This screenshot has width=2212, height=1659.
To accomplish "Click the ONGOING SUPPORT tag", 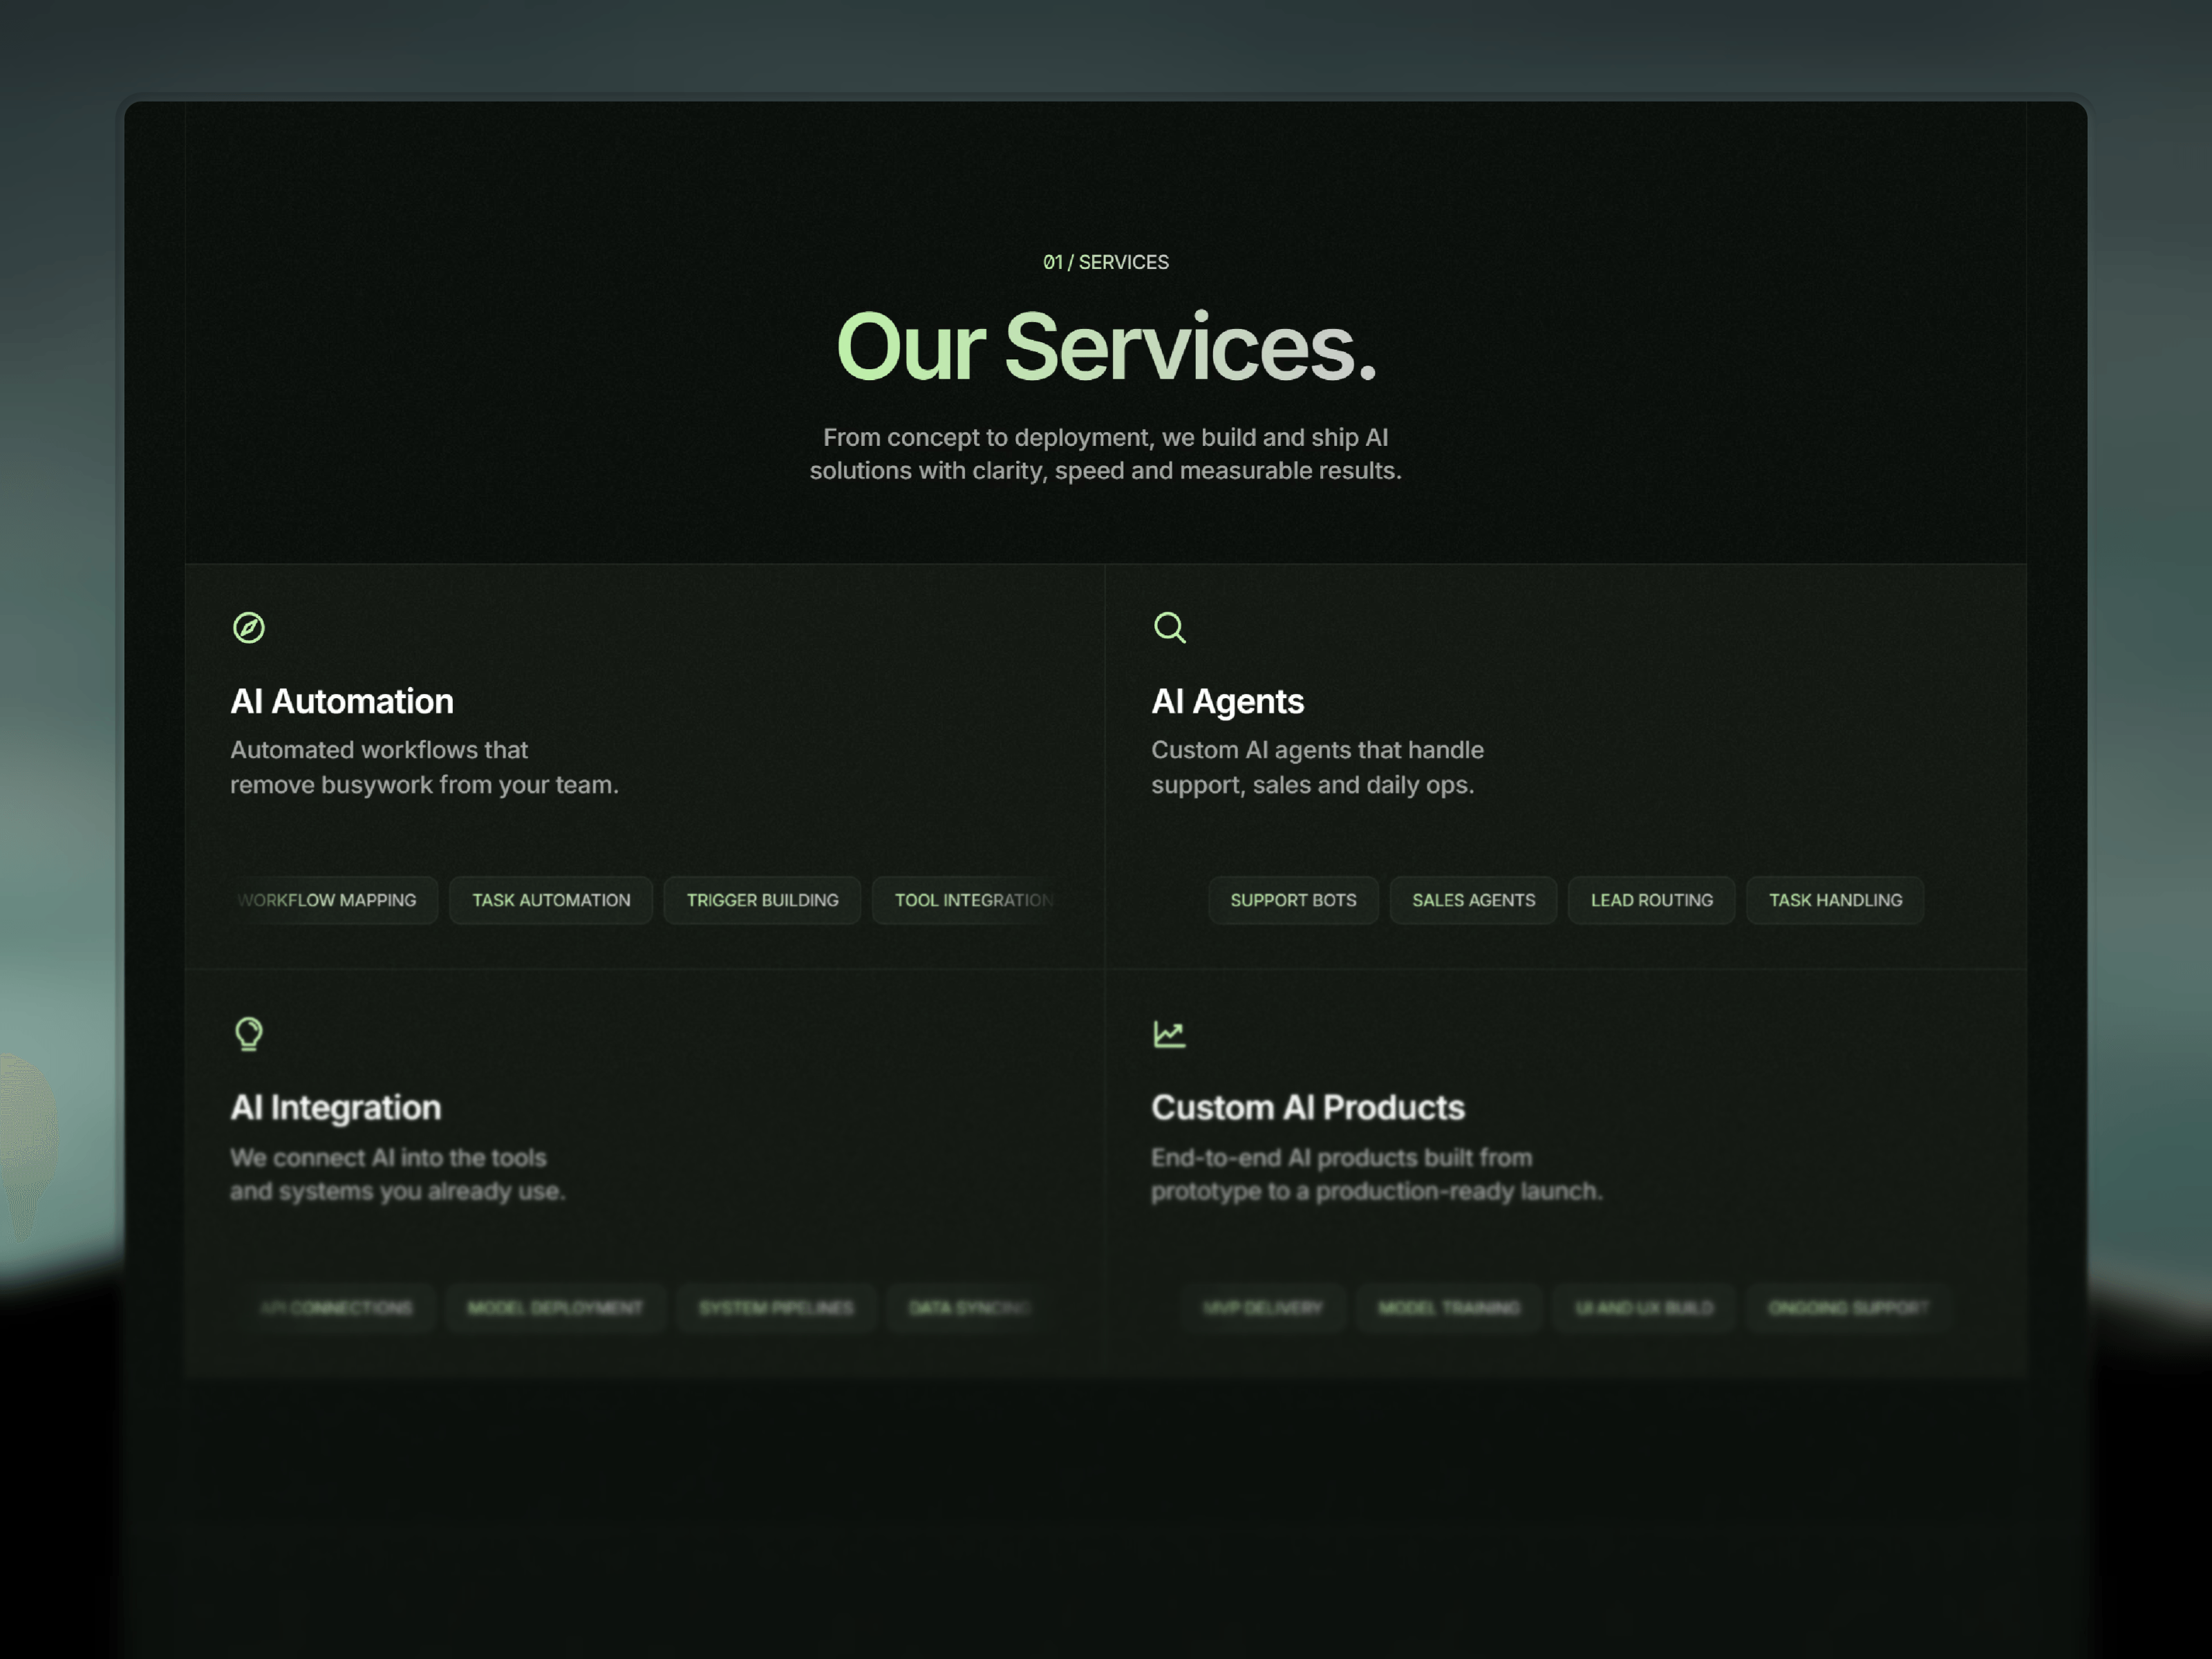I will 1848,1308.
